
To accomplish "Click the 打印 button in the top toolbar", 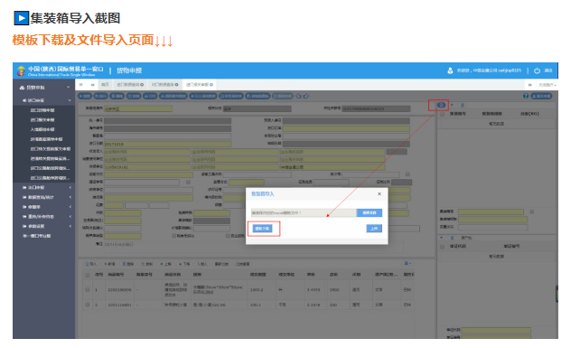I will [150, 96].
